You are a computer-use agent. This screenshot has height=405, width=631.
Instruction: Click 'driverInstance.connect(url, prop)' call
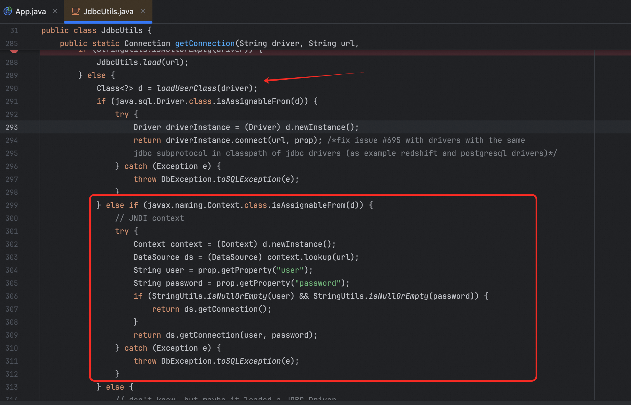coord(241,140)
